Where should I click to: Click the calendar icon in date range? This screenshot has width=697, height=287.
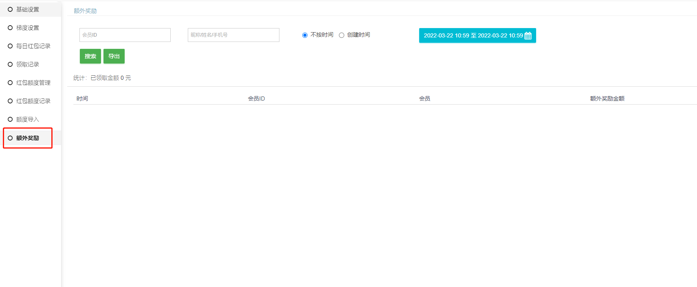tap(528, 35)
